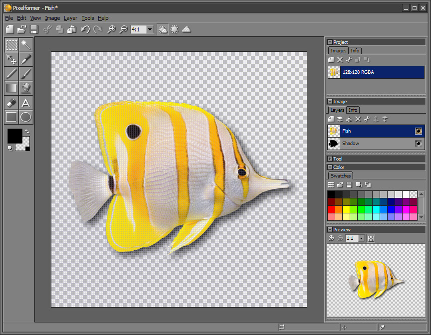Open the Preview 1:1 zoom dropdown
Viewport: 431px width, 335px height.
tap(361, 239)
